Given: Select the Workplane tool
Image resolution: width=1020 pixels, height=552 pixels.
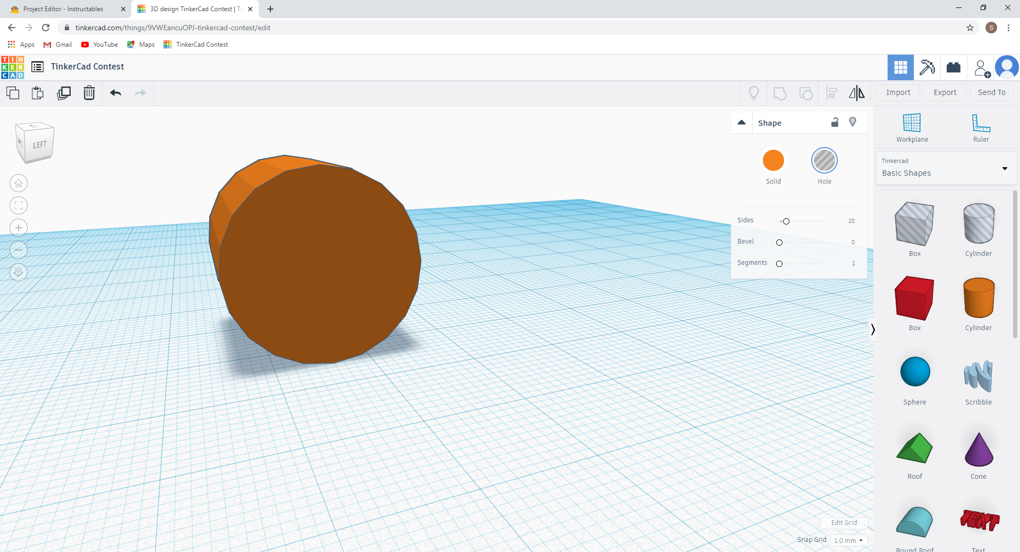Looking at the screenshot, I should (912, 128).
